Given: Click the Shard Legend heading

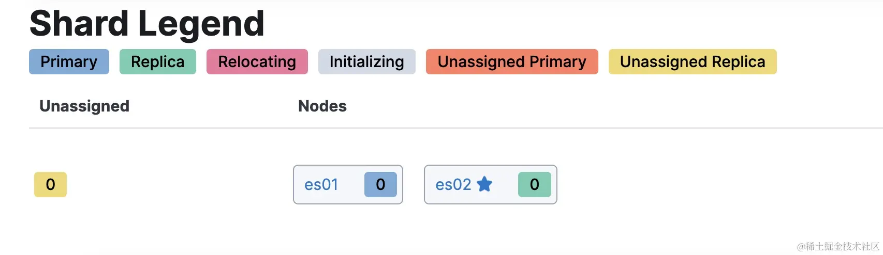Looking at the screenshot, I should pos(147,24).
